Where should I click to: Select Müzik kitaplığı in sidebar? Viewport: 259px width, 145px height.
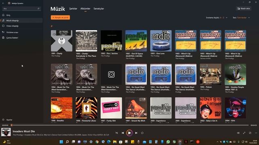(x=21, y=21)
